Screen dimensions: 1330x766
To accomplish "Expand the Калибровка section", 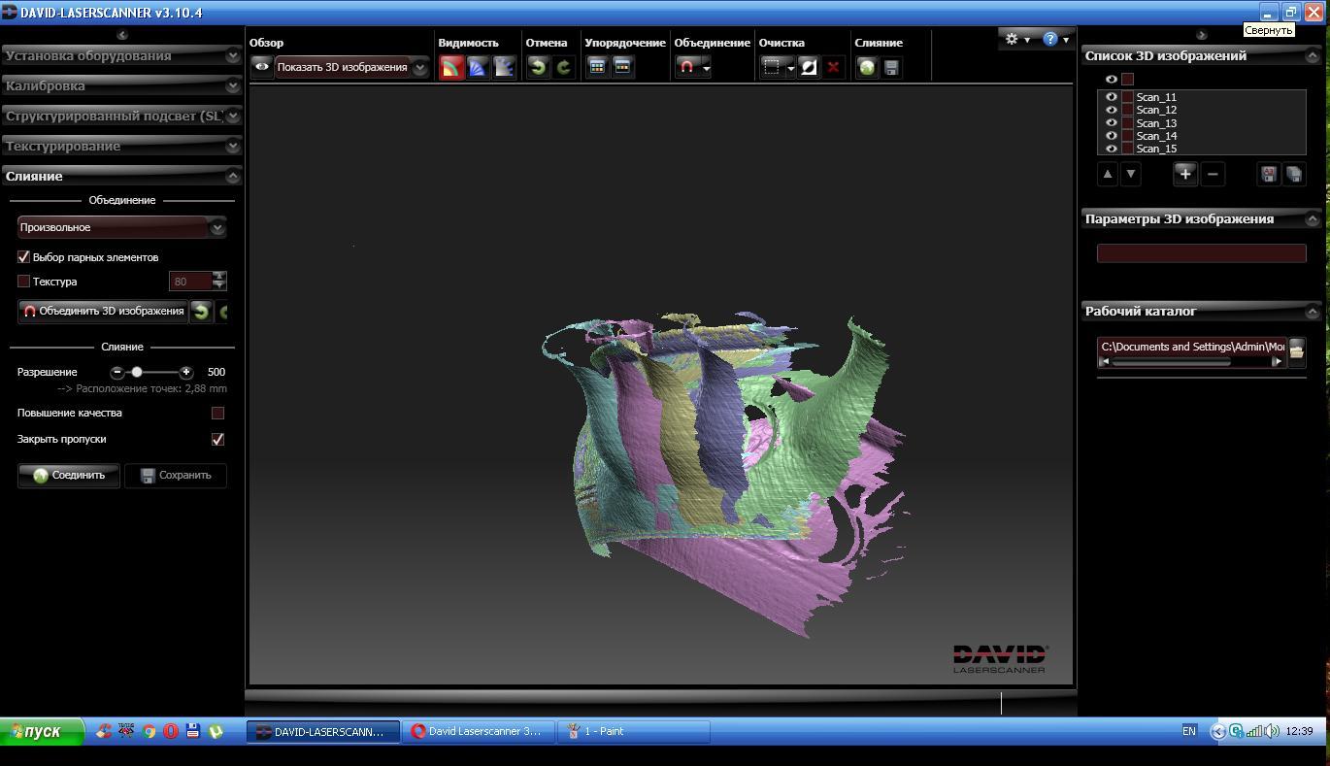I will pyautogui.click(x=121, y=85).
